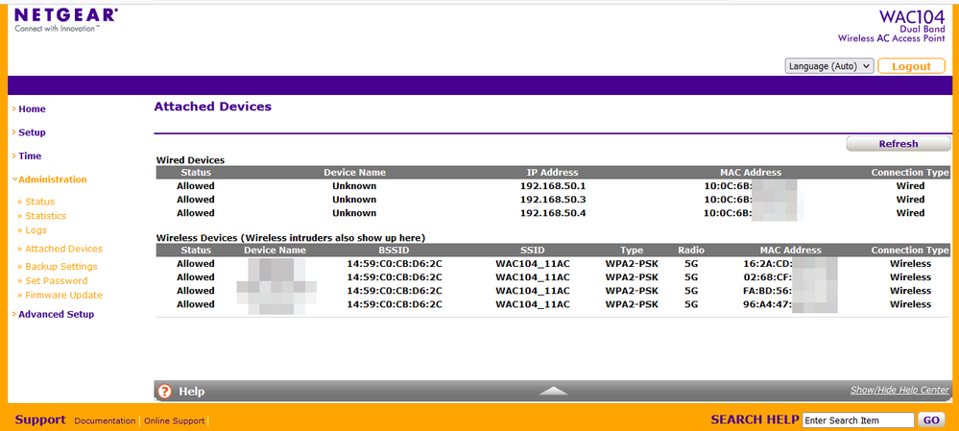Select Attached Devices in sidebar
Screen dimensions: 959x431
[x=63, y=249]
